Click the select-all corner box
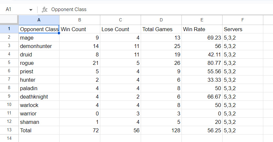 pos(9,20)
